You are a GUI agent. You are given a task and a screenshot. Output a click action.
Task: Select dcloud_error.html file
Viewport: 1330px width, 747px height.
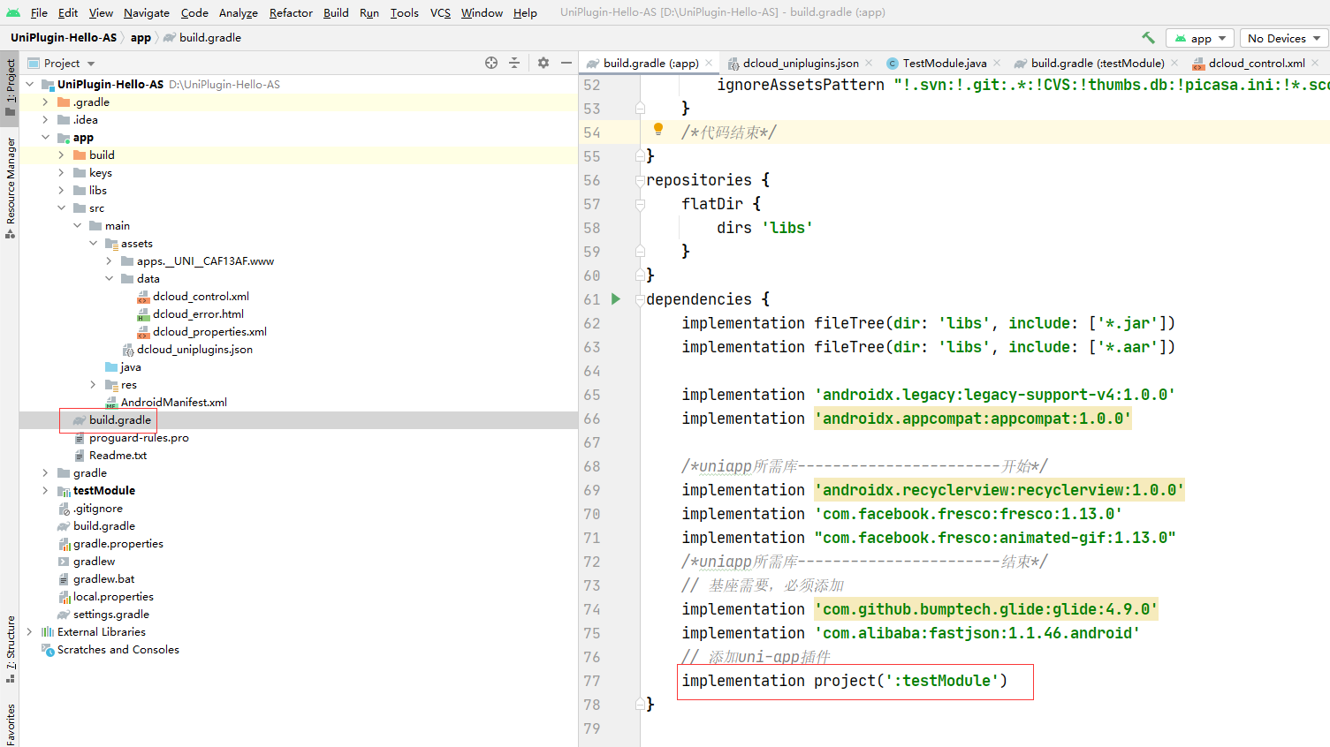click(x=198, y=313)
